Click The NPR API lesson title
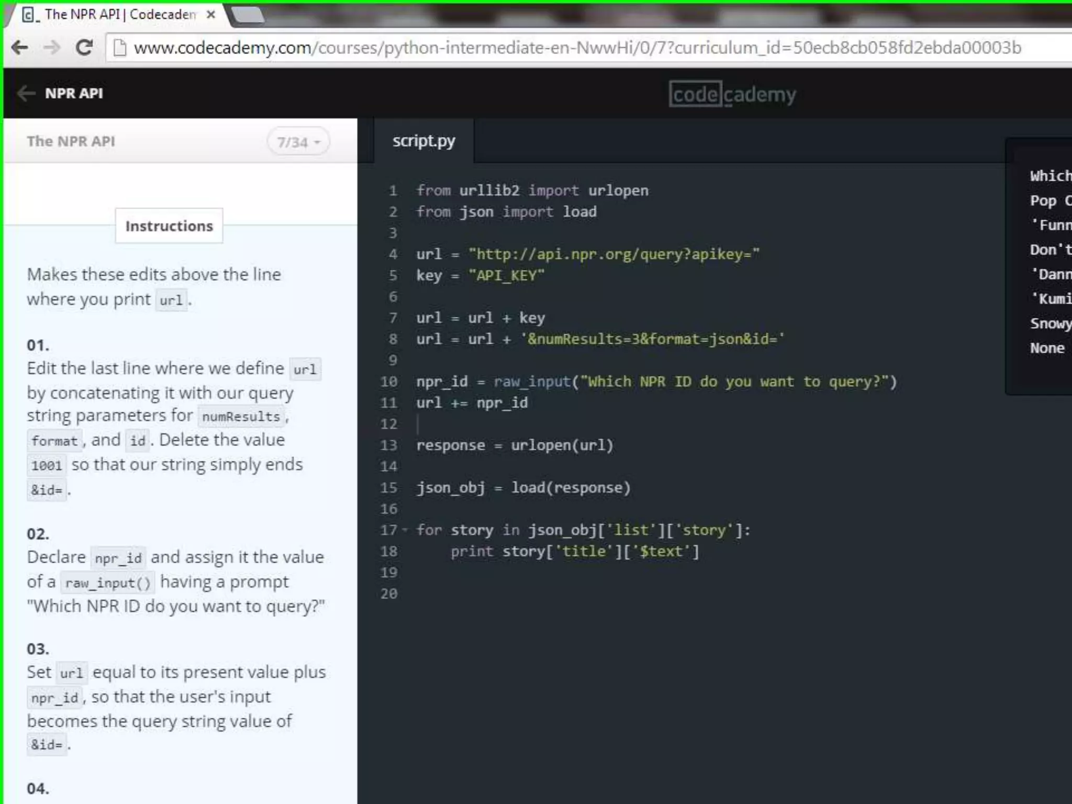The height and width of the screenshot is (804, 1072). click(71, 141)
